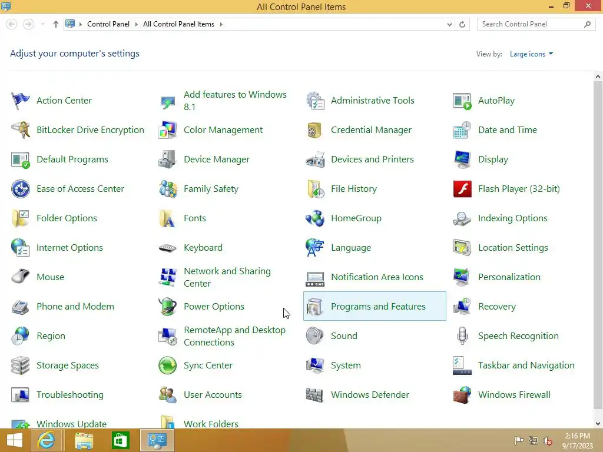This screenshot has width=603, height=452.
Task: Go up one level with the Up arrow
Action: click(x=56, y=24)
